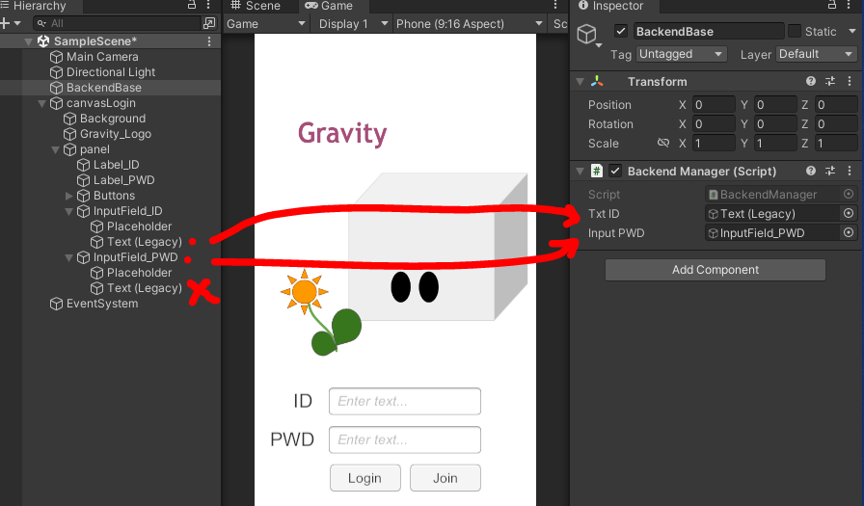Click the ID input field in game view
Image resolution: width=864 pixels, height=506 pixels.
(x=404, y=401)
